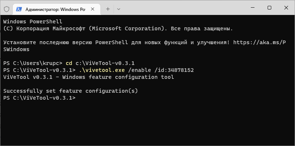The height and width of the screenshot is (146, 295).
Task: Close the terminal window
Action: coord(286,8)
